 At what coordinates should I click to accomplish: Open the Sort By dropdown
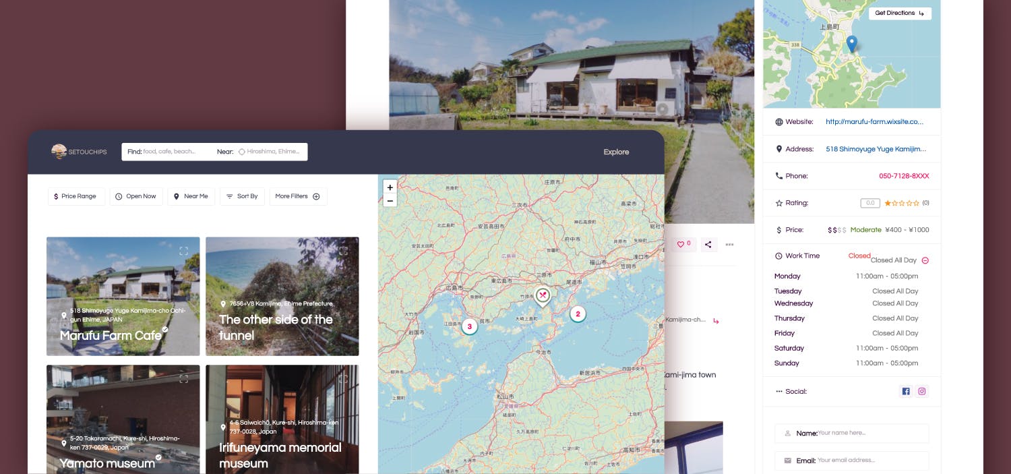click(x=242, y=196)
